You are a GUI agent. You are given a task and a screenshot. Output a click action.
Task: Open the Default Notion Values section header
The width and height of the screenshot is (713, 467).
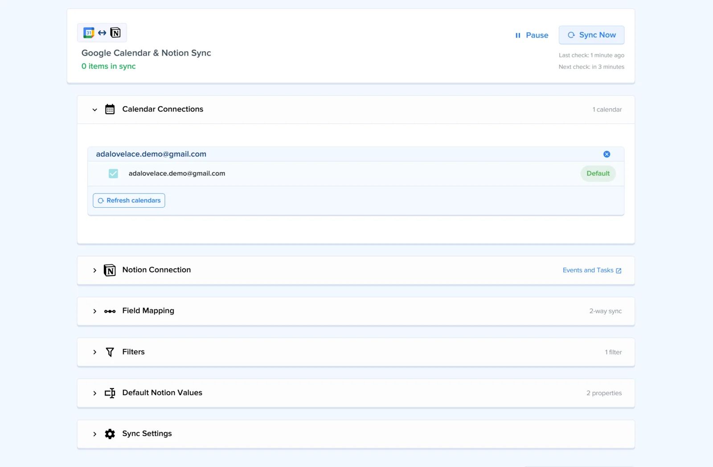(356, 393)
